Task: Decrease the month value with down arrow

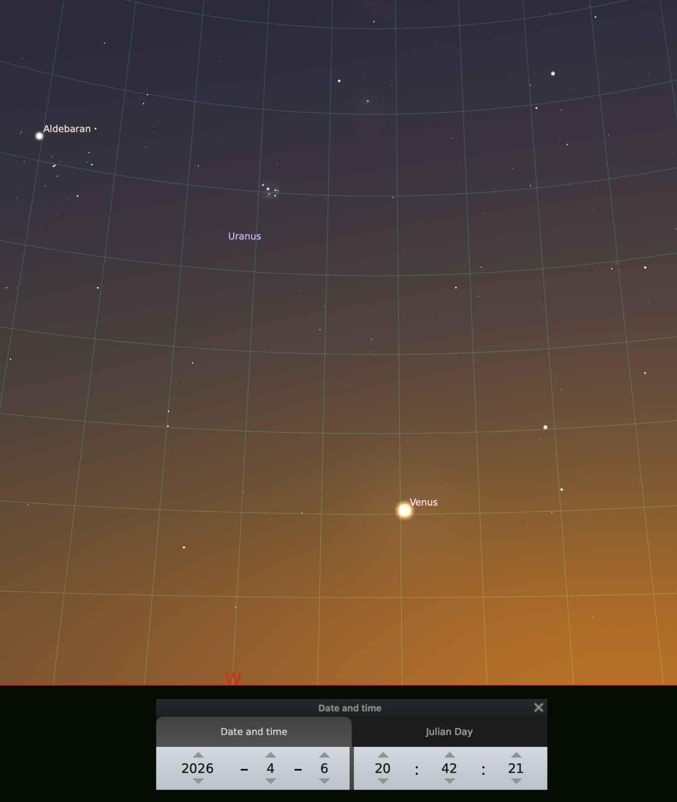Action: [271, 781]
